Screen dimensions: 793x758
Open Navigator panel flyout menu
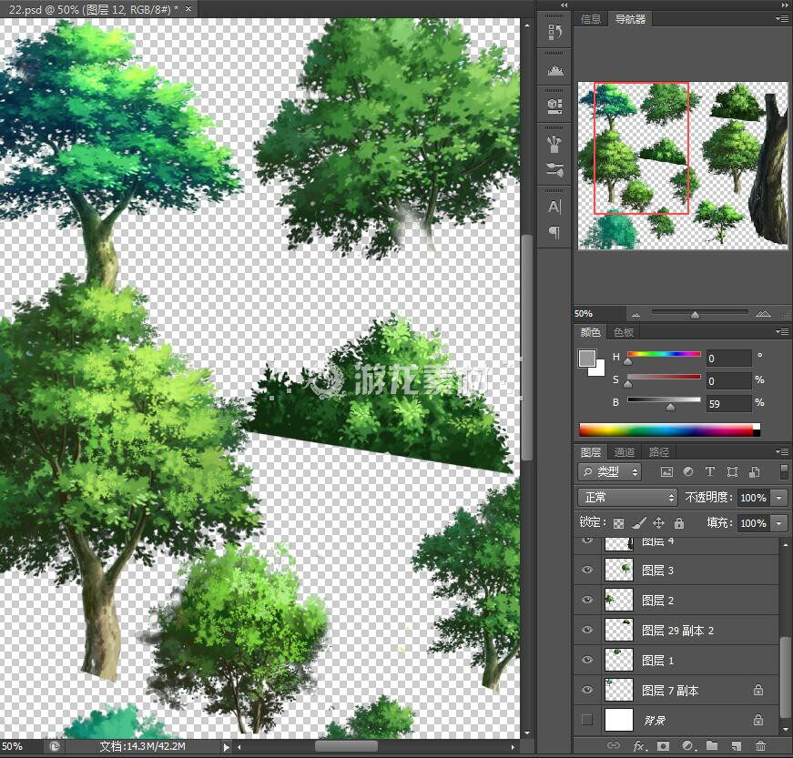(781, 19)
